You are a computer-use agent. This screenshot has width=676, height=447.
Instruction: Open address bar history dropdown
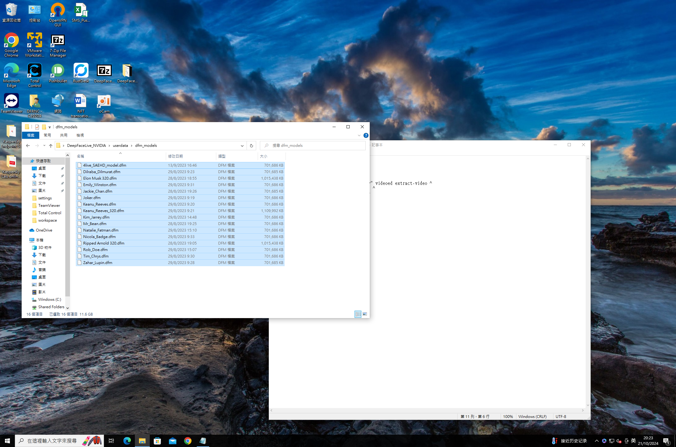242,146
